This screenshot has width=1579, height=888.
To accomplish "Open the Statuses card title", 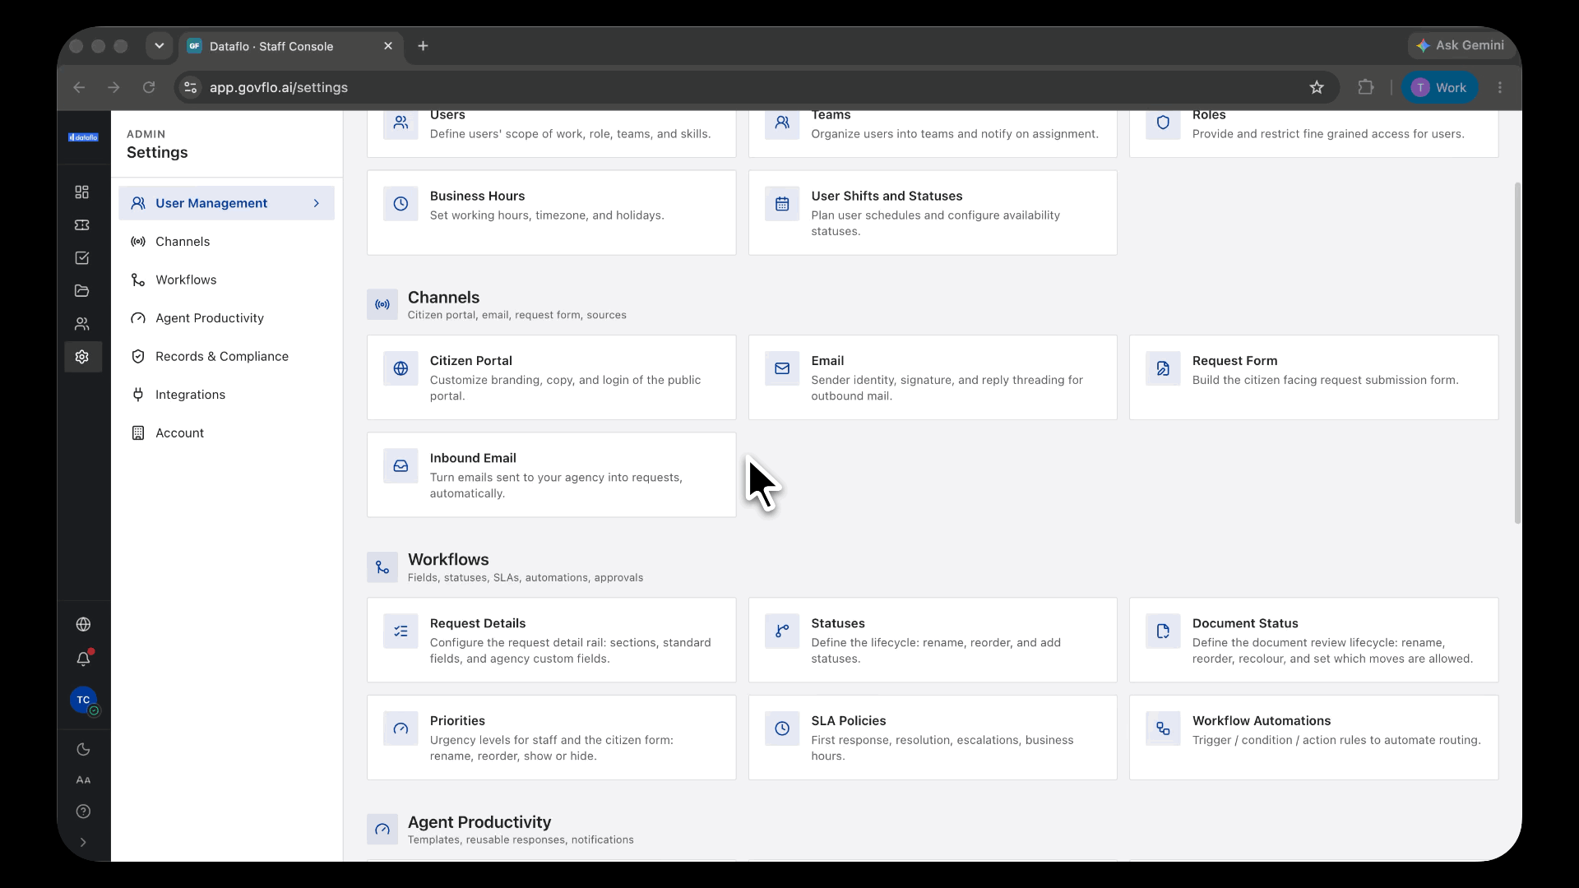I will (x=837, y=623).
